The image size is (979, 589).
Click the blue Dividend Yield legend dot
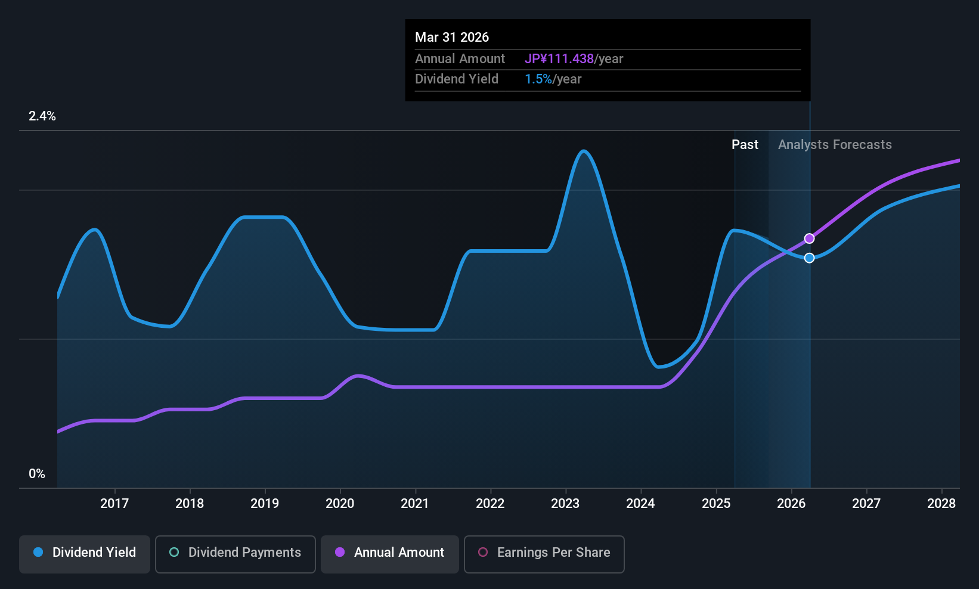click(x=38, y=552)
